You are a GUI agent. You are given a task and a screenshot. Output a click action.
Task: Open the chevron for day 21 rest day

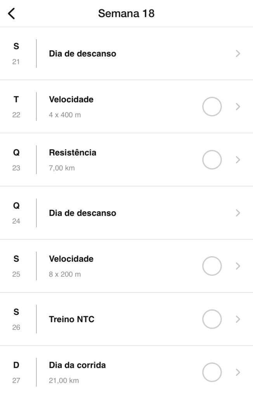coord(238,54)
